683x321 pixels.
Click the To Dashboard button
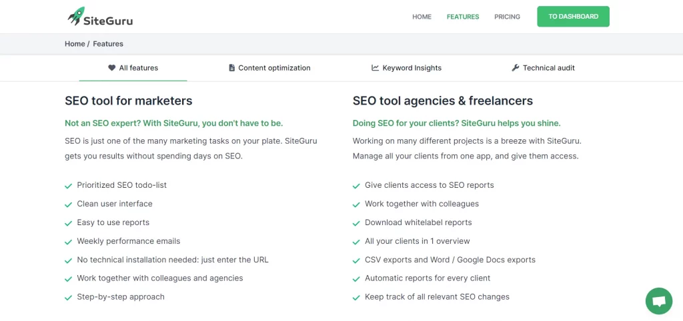click(x=573, y=17)
